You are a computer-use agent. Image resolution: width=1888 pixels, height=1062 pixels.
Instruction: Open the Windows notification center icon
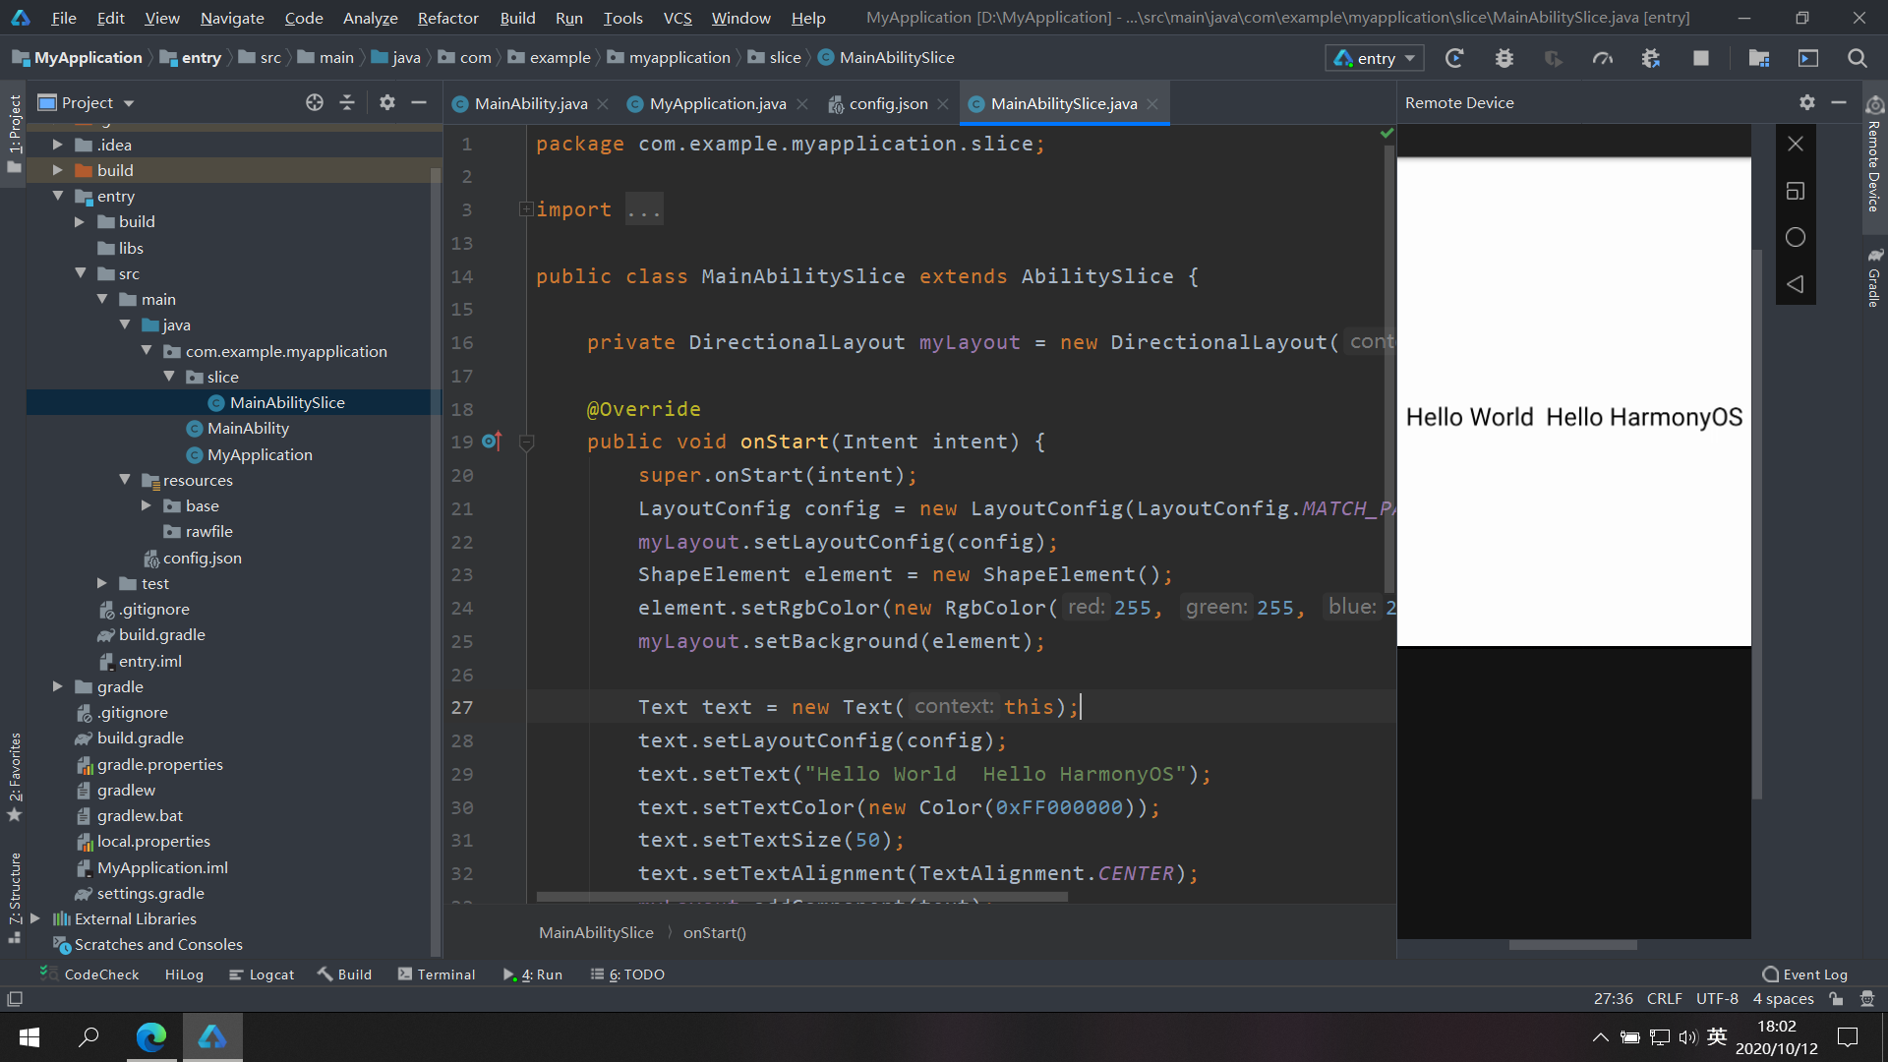coord(1848,1036)
